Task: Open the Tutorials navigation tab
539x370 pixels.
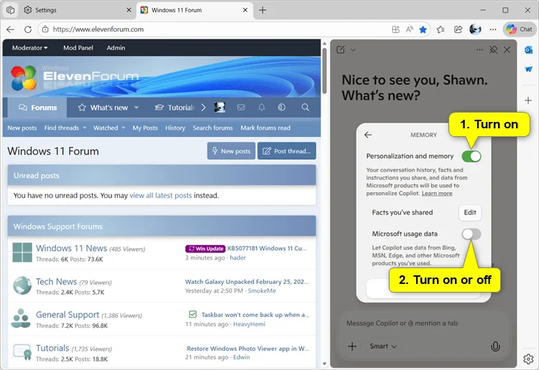Action: (175, 108)
